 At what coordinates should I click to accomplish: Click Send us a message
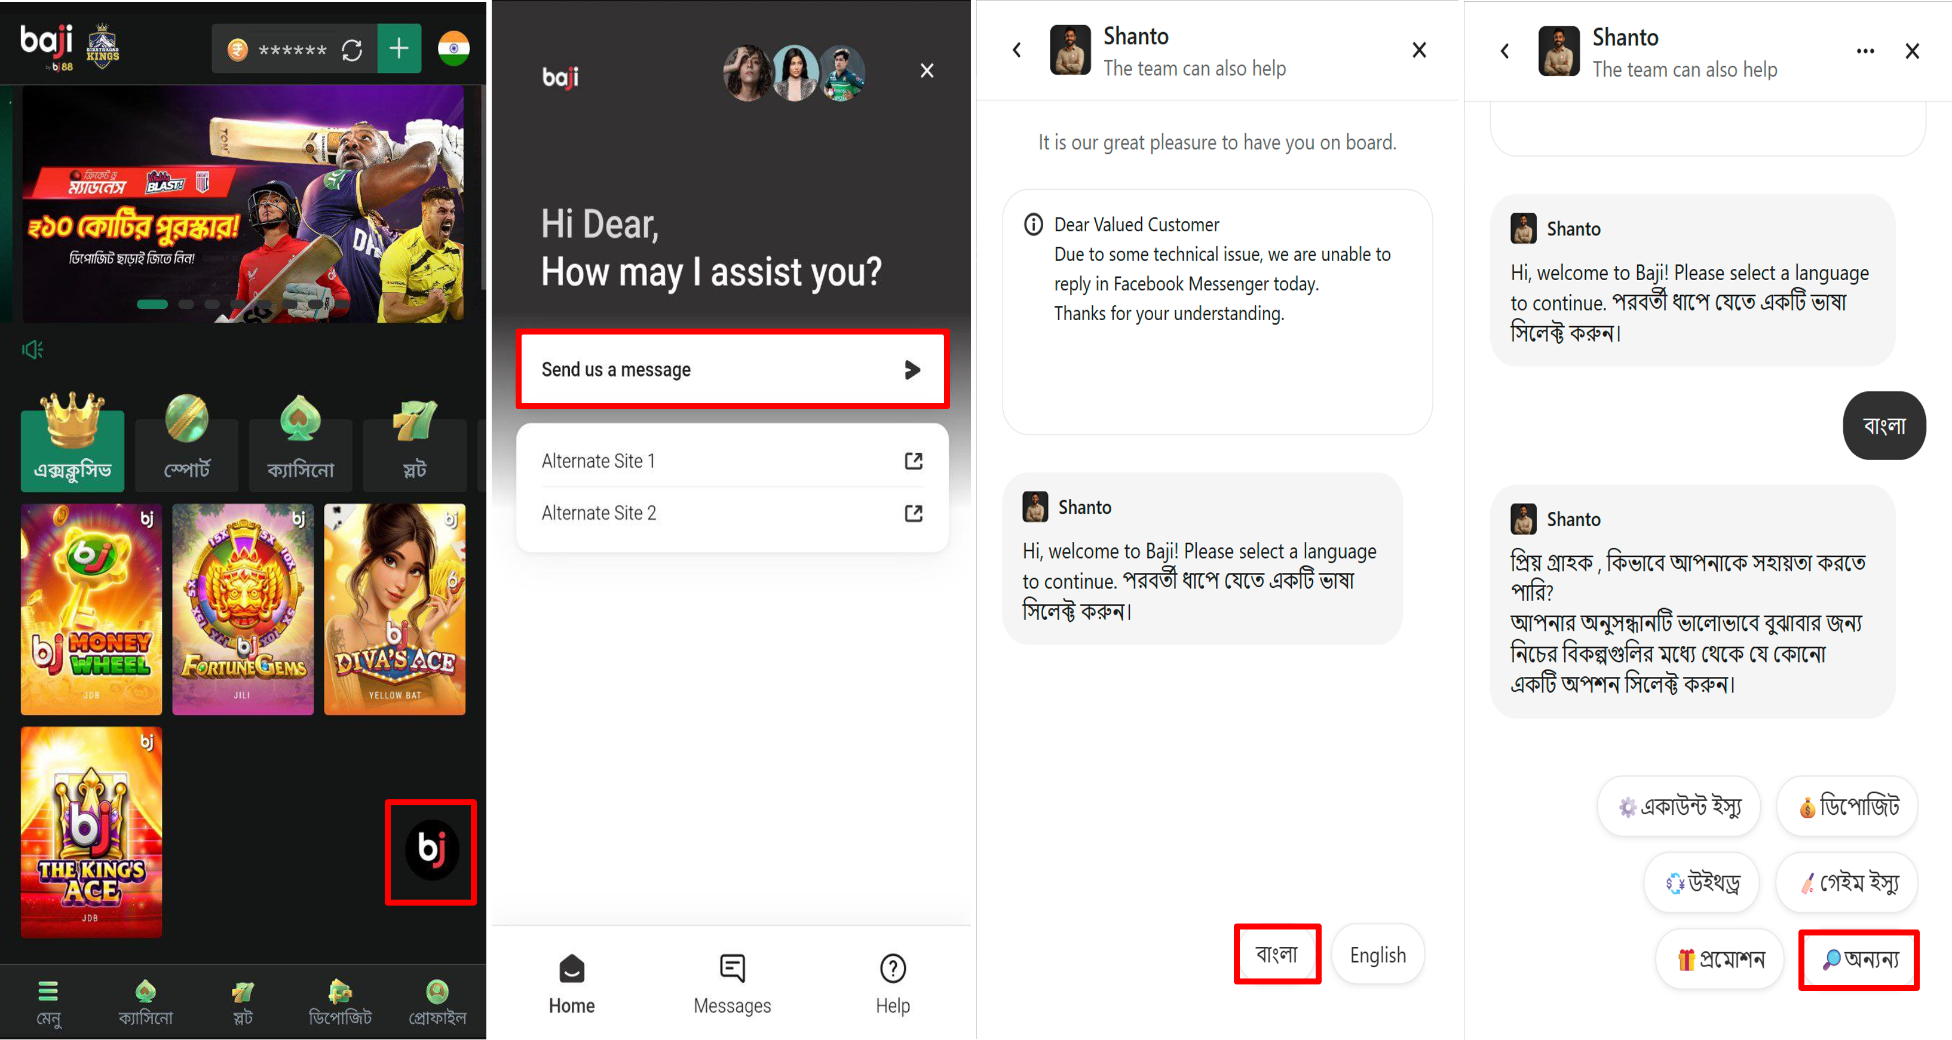click(732, 369)
